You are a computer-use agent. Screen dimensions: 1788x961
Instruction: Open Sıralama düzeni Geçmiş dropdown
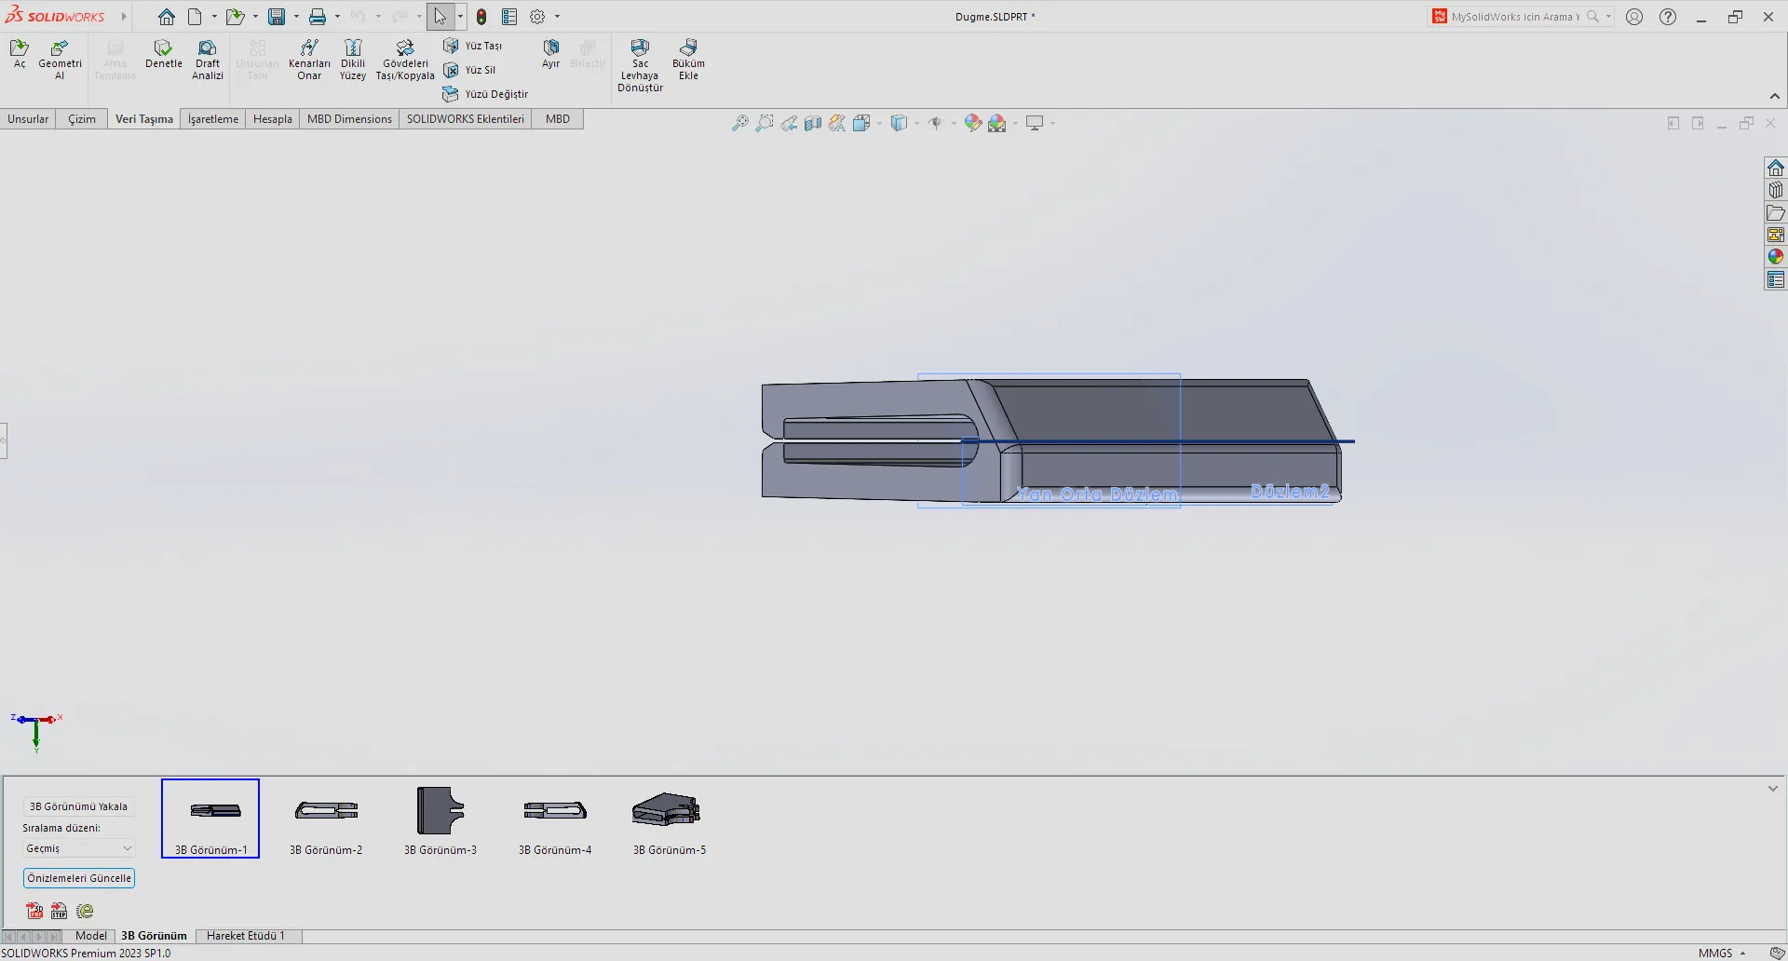[x=79, y=848]
